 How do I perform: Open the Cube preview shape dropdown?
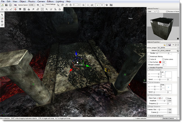(151, 12)
